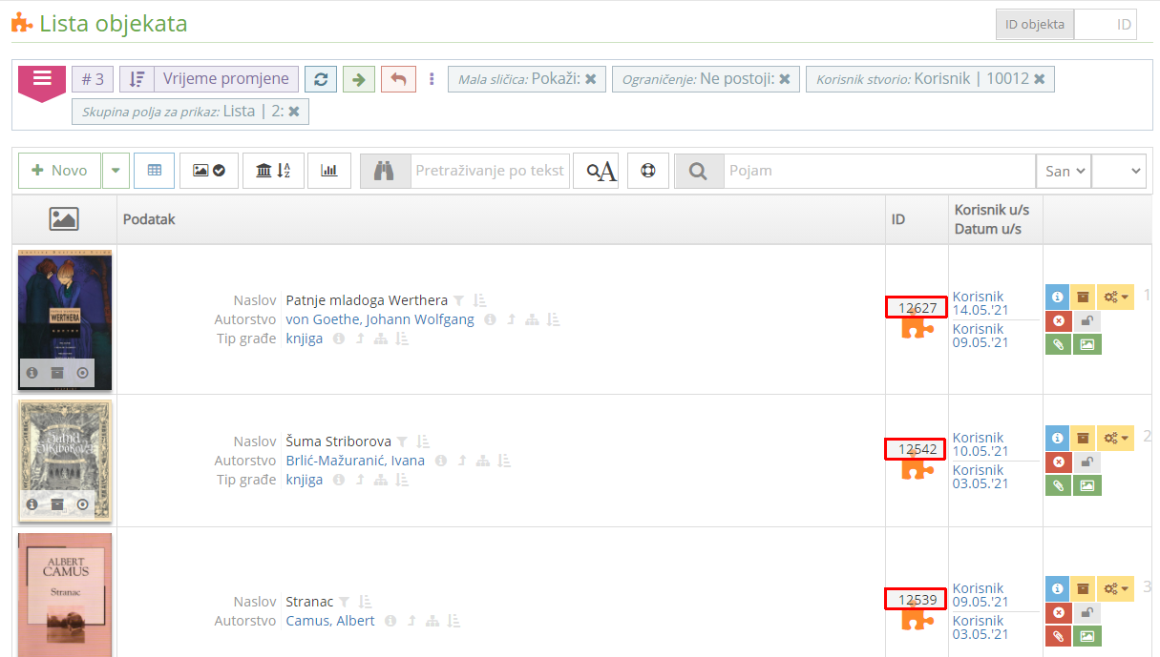Remove the 'Skupina polja za prikaz: Lista' filter
This screenshot has width=1160, height=657.
pyautogui.click(x=295, y=111)
